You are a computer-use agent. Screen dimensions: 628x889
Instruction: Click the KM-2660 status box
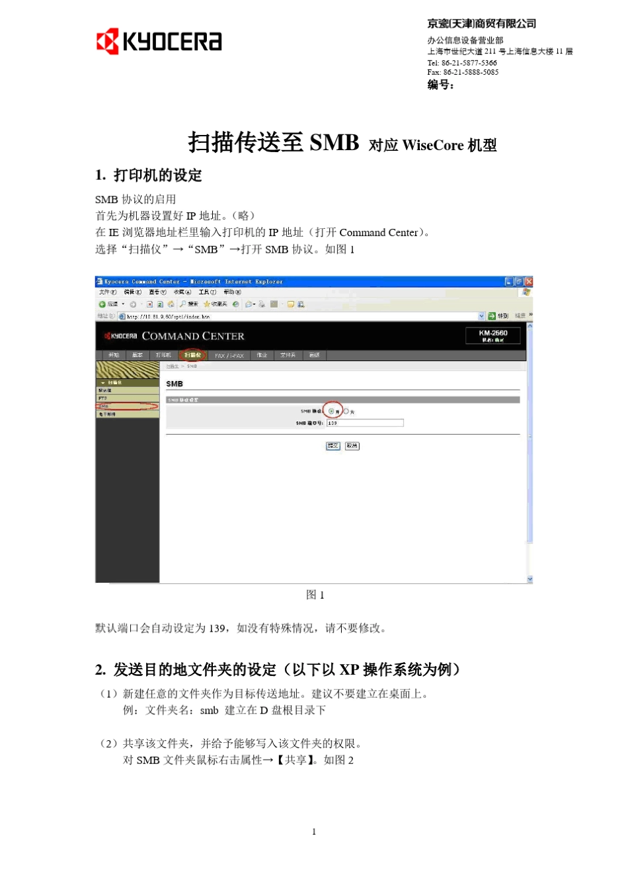coord(493,336)
